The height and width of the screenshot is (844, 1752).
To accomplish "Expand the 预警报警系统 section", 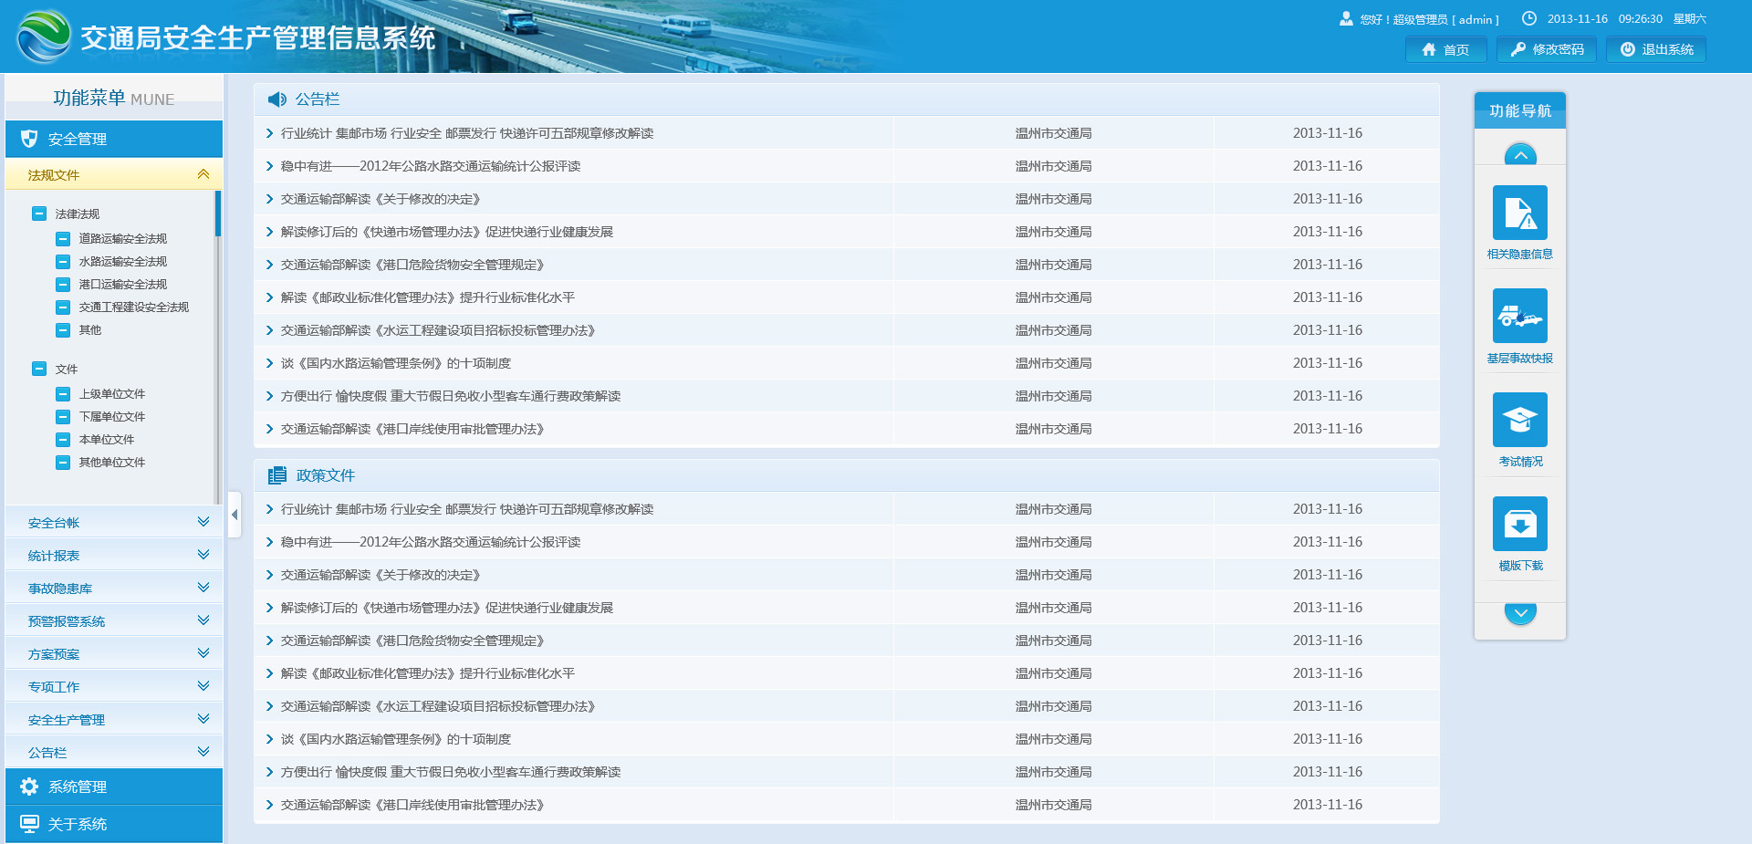I will 114,620.
